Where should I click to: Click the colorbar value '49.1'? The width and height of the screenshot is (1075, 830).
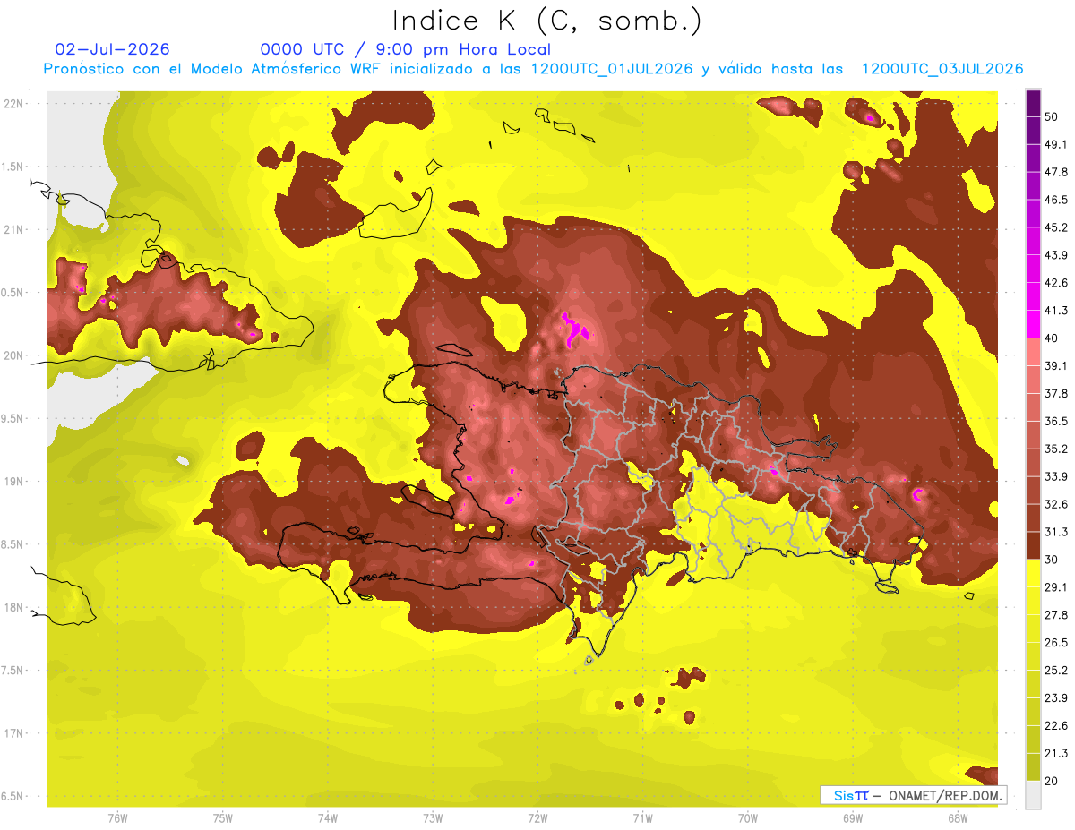[1056, 144]
